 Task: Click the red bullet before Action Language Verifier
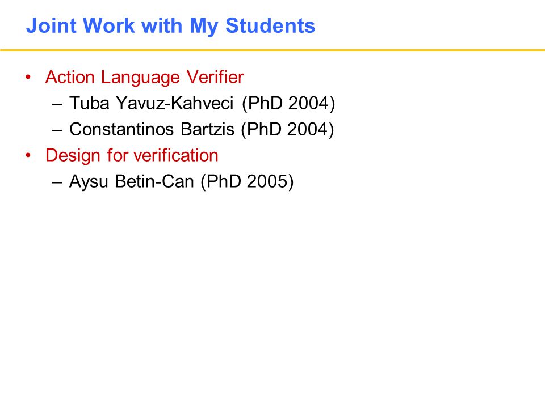pyautogui.click(x=28, y=77)
